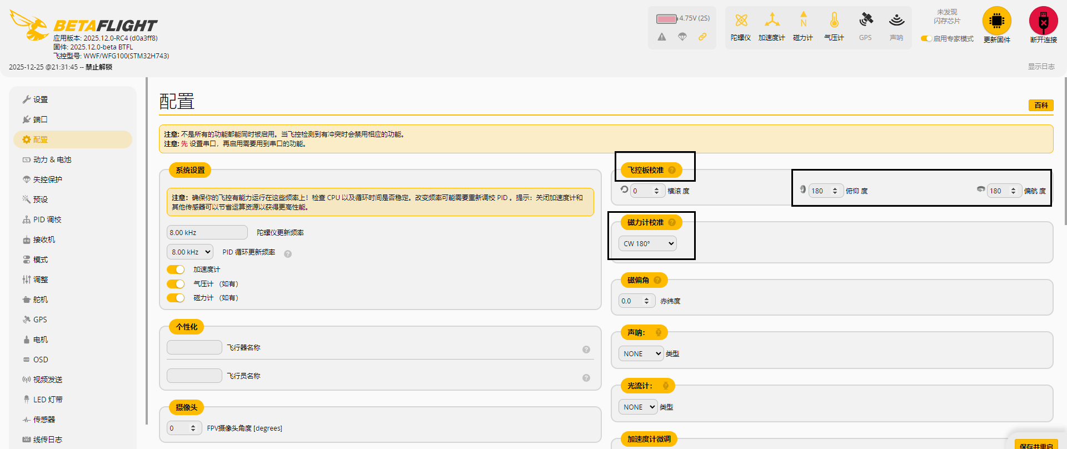Increase the 横滚度 roll degree stepper
Image resolution: width=1067 pixels, height=449 pixels.
point(656,188)
